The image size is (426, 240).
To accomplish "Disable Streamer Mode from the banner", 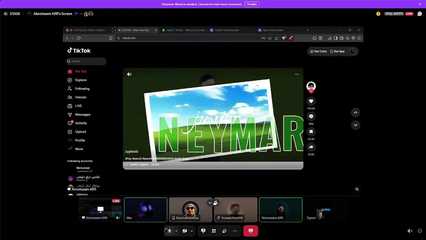I will click(x=252, y=4).
